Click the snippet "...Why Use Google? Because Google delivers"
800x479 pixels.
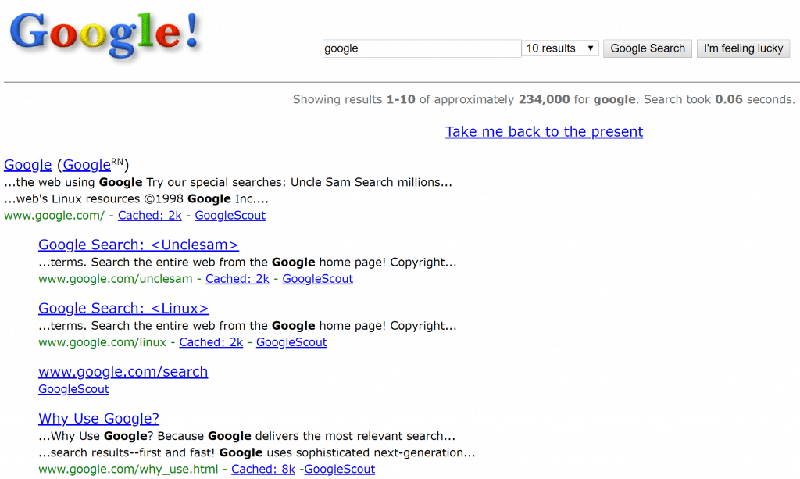(247, 436)
